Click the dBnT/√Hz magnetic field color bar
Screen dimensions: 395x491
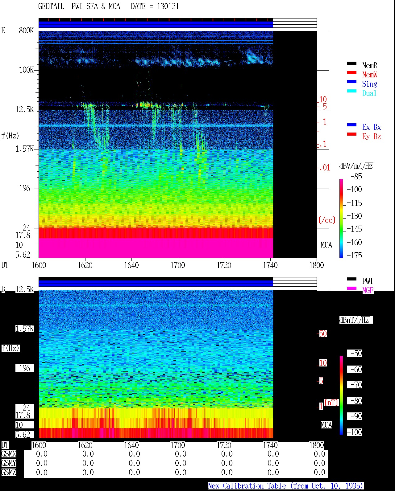point(341,395)
